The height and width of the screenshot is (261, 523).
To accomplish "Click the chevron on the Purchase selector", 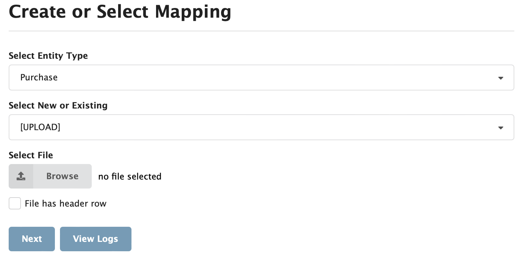I will point(501,78).
